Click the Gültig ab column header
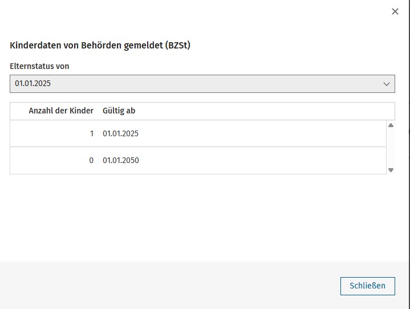The image size is (410, 309). 119,111
